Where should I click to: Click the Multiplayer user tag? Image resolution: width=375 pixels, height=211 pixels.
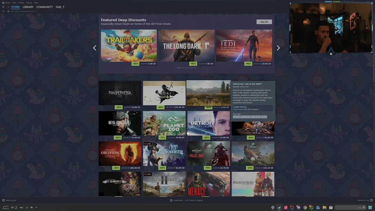point(255,117)
